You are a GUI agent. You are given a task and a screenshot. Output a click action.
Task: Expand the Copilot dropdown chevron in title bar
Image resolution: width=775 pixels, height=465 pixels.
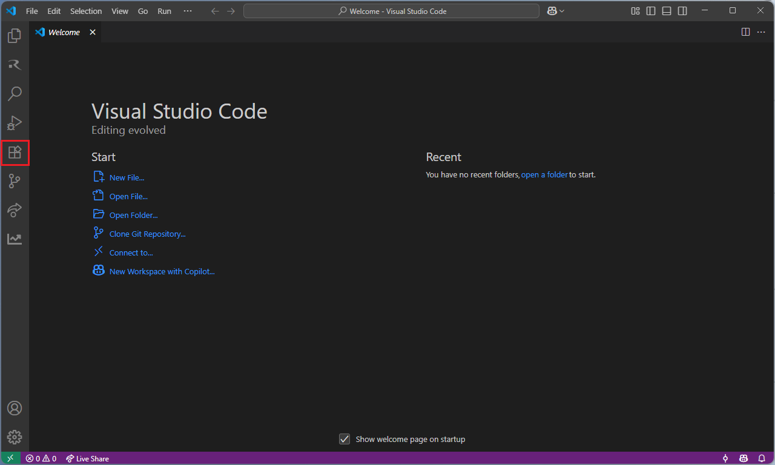click(562, 11)
